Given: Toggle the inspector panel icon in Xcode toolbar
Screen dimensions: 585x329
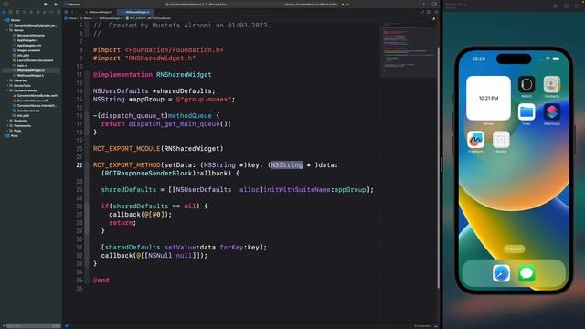Looking at the screenshot, I should point(434,4).
